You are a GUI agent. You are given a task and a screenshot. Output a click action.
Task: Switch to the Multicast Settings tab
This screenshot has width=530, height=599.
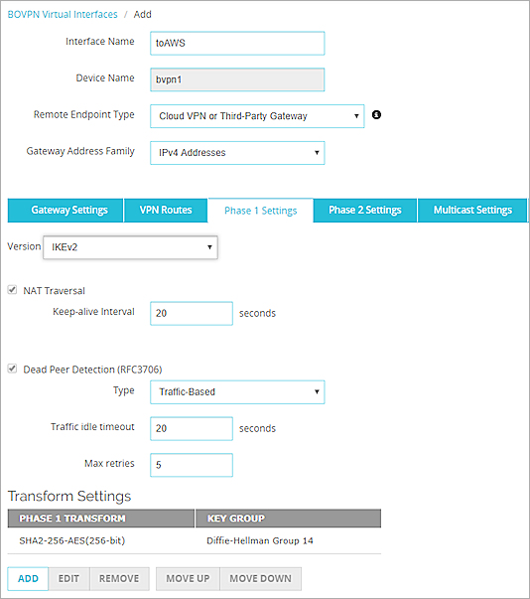(x=472, y=211)
